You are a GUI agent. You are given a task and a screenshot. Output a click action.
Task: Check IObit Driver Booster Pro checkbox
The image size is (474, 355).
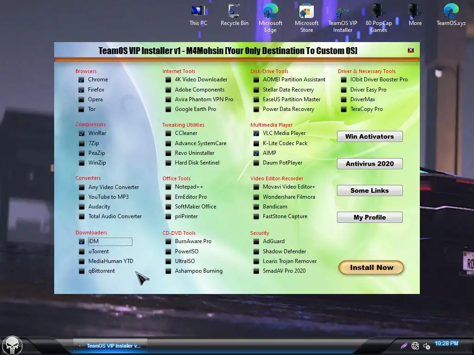(344, 80)
